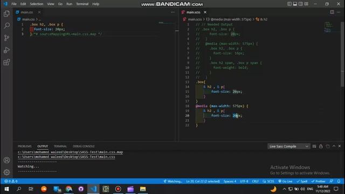Open the main.css.map path link in output

coord(71,152)
